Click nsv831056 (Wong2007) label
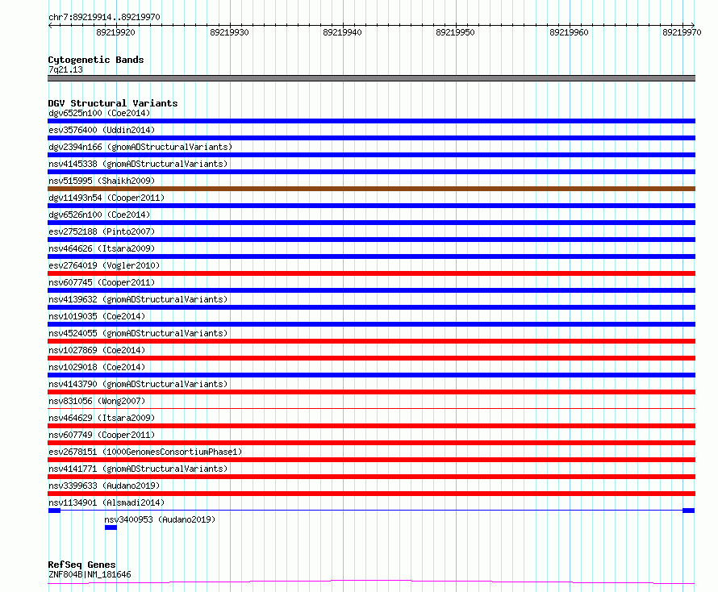The height and width of the screenshot is (592, 718). click(x=97, y=401)
